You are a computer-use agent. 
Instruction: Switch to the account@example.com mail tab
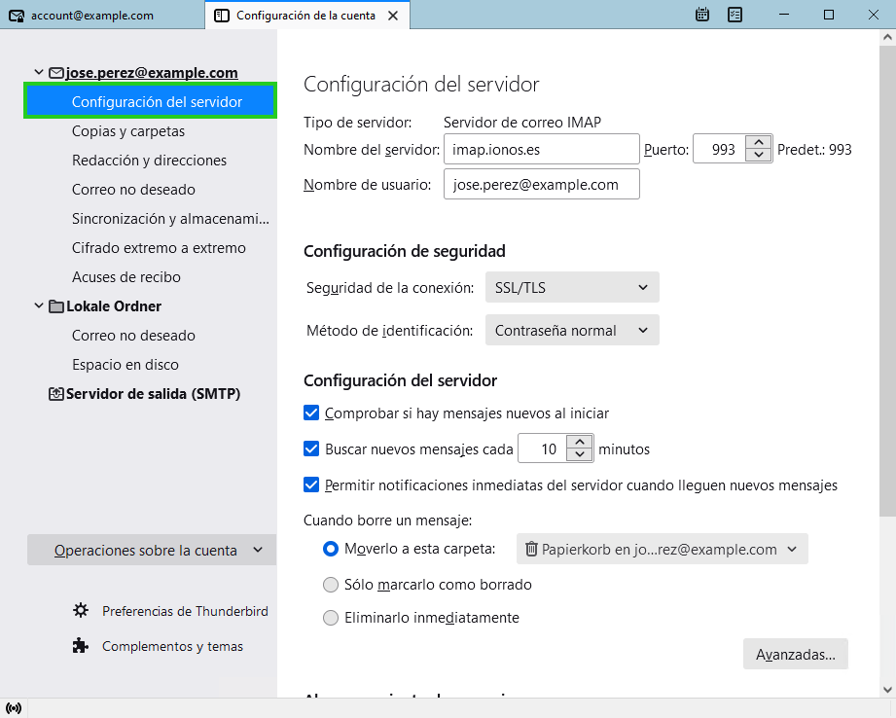click(x=92, y=16)
